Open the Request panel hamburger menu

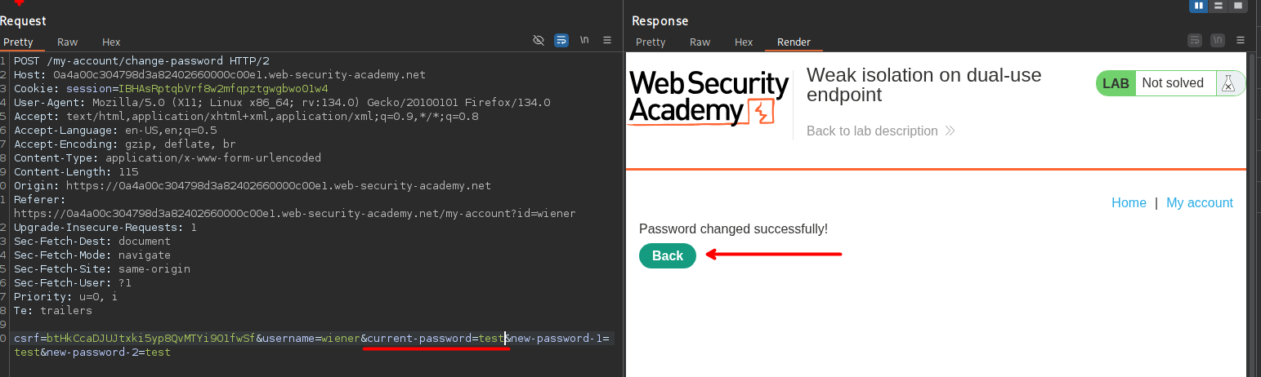(x=607, y=40)
